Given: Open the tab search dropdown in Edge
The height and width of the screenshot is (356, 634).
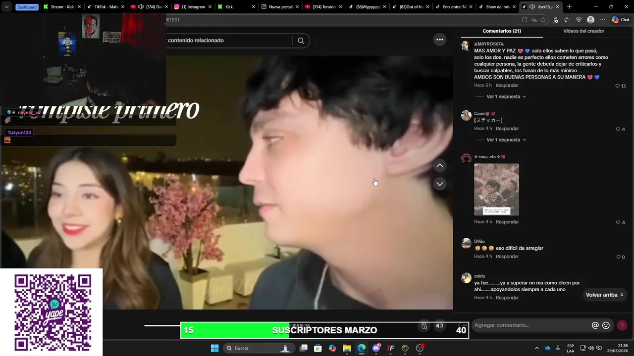Looking at the screenshot, I should coord(6,7).
